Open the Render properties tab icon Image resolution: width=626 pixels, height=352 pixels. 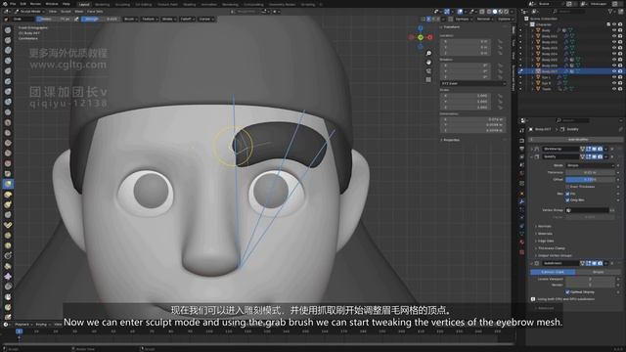(x=521, y=141)
